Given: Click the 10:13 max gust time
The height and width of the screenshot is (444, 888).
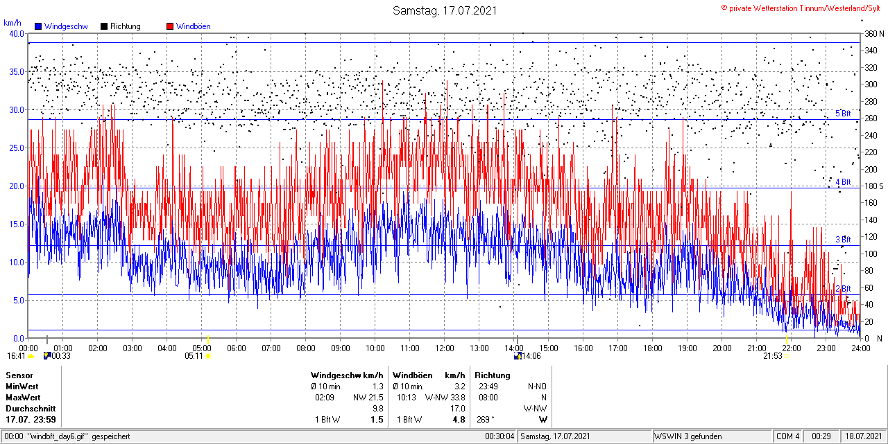Looking at the screenshot, I should point(407,398).
